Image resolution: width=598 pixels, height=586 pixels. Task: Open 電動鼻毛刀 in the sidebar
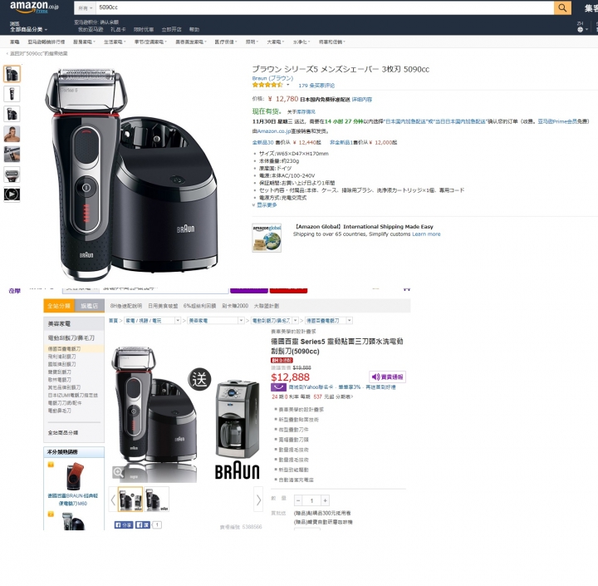(x=59, y=411)
